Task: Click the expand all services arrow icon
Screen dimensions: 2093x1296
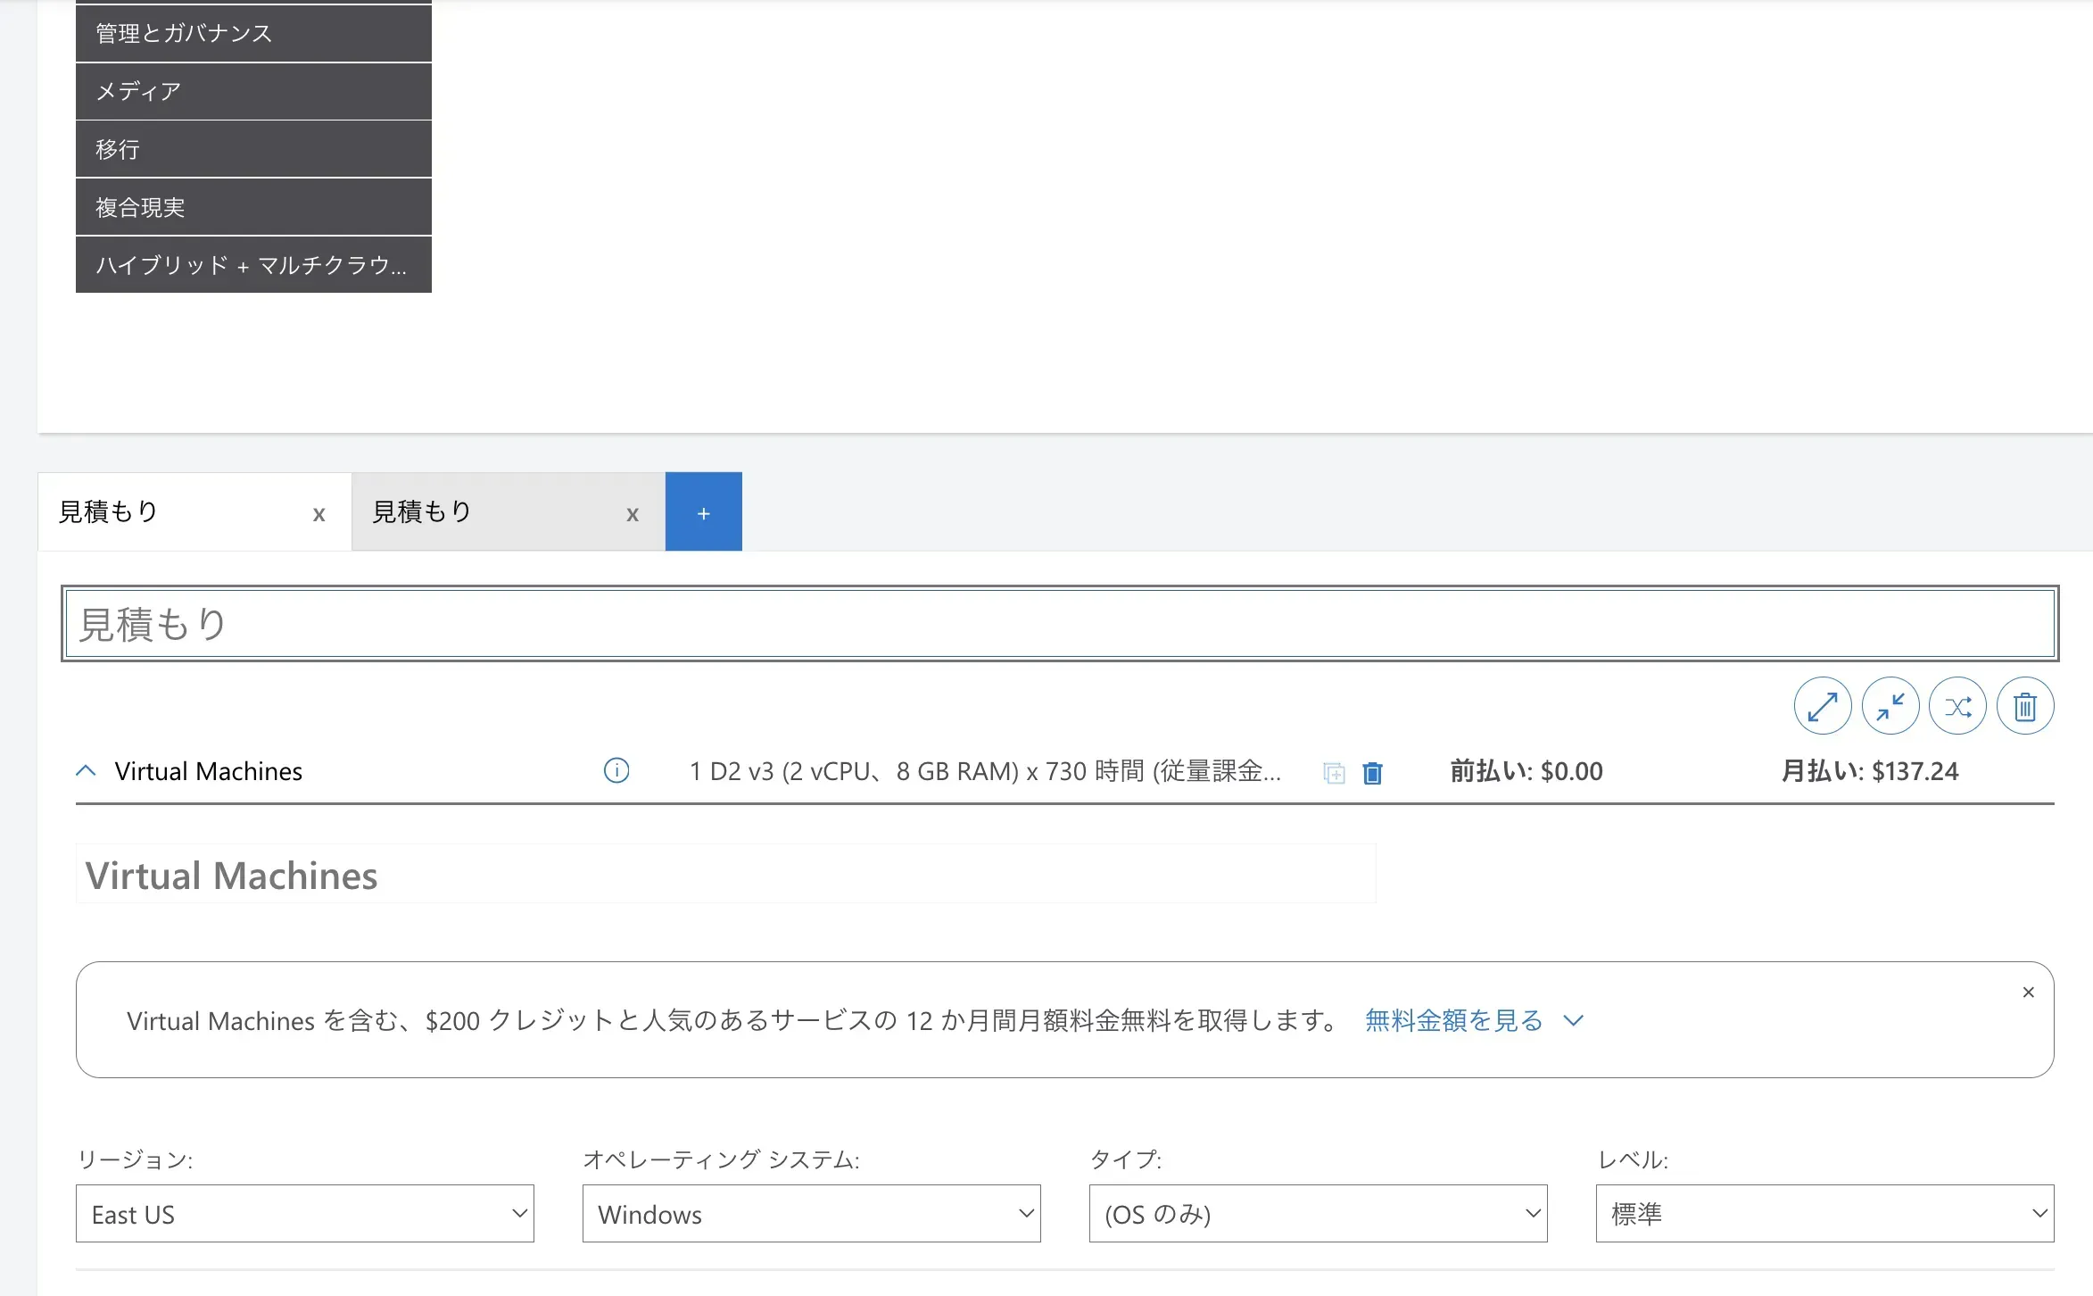Action: (x=1822, y=707)
